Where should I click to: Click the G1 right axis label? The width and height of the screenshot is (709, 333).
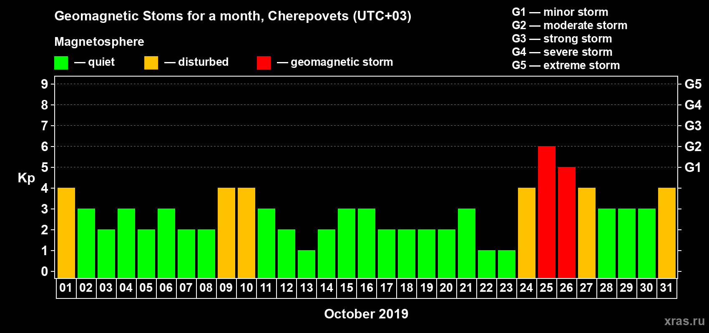693,167
